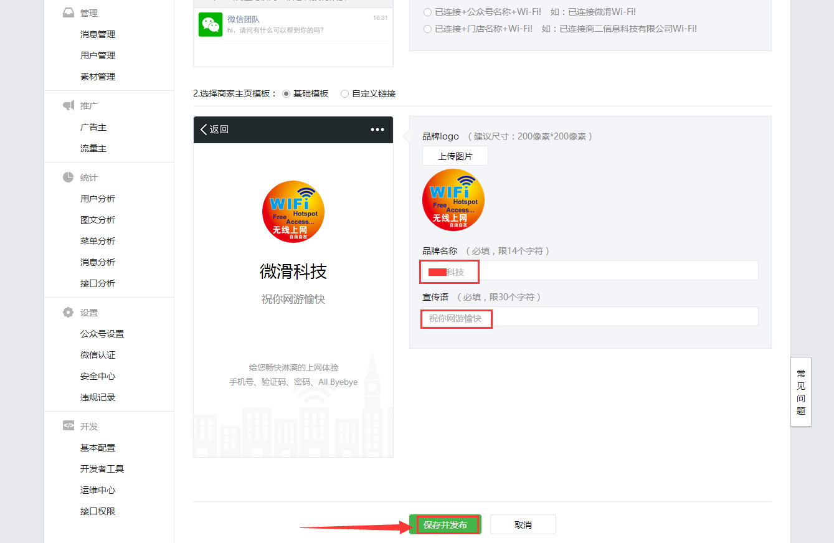Select 已连接+公众号名称+Wi-Fi radio option
This screenshot has width=834, height=543.
tap(427, 12)
